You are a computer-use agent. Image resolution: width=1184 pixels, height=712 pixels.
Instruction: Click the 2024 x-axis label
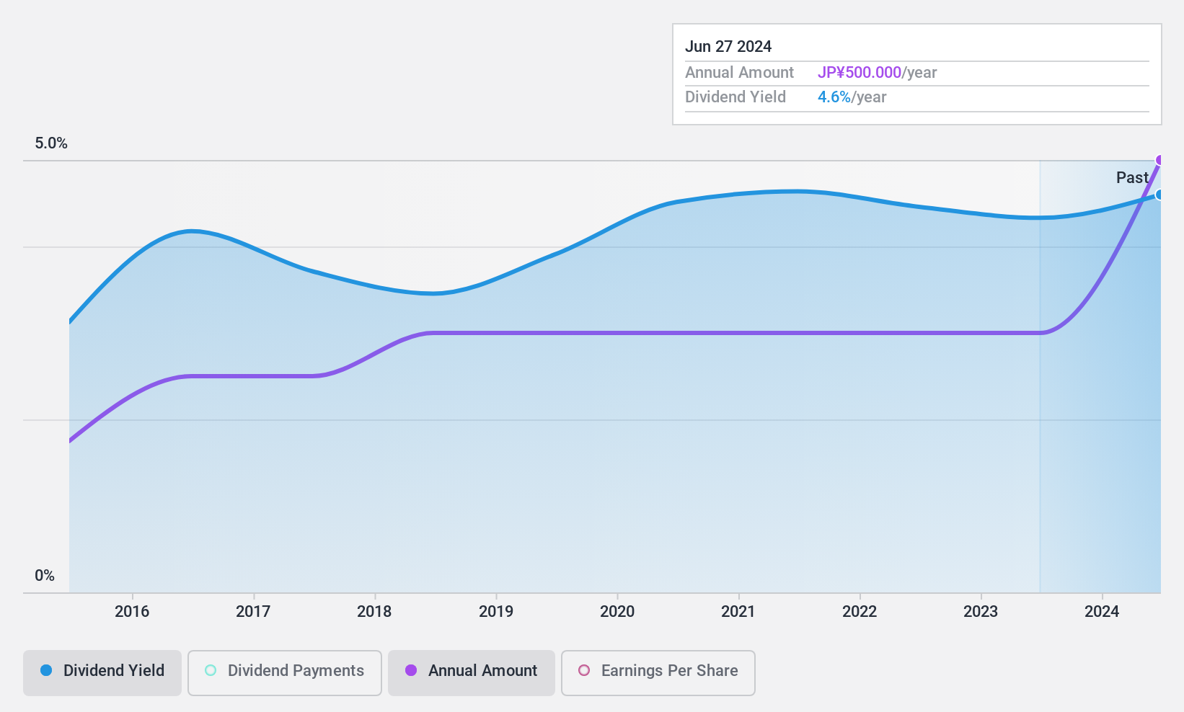pyautogui.click(x=1102, y=612)
